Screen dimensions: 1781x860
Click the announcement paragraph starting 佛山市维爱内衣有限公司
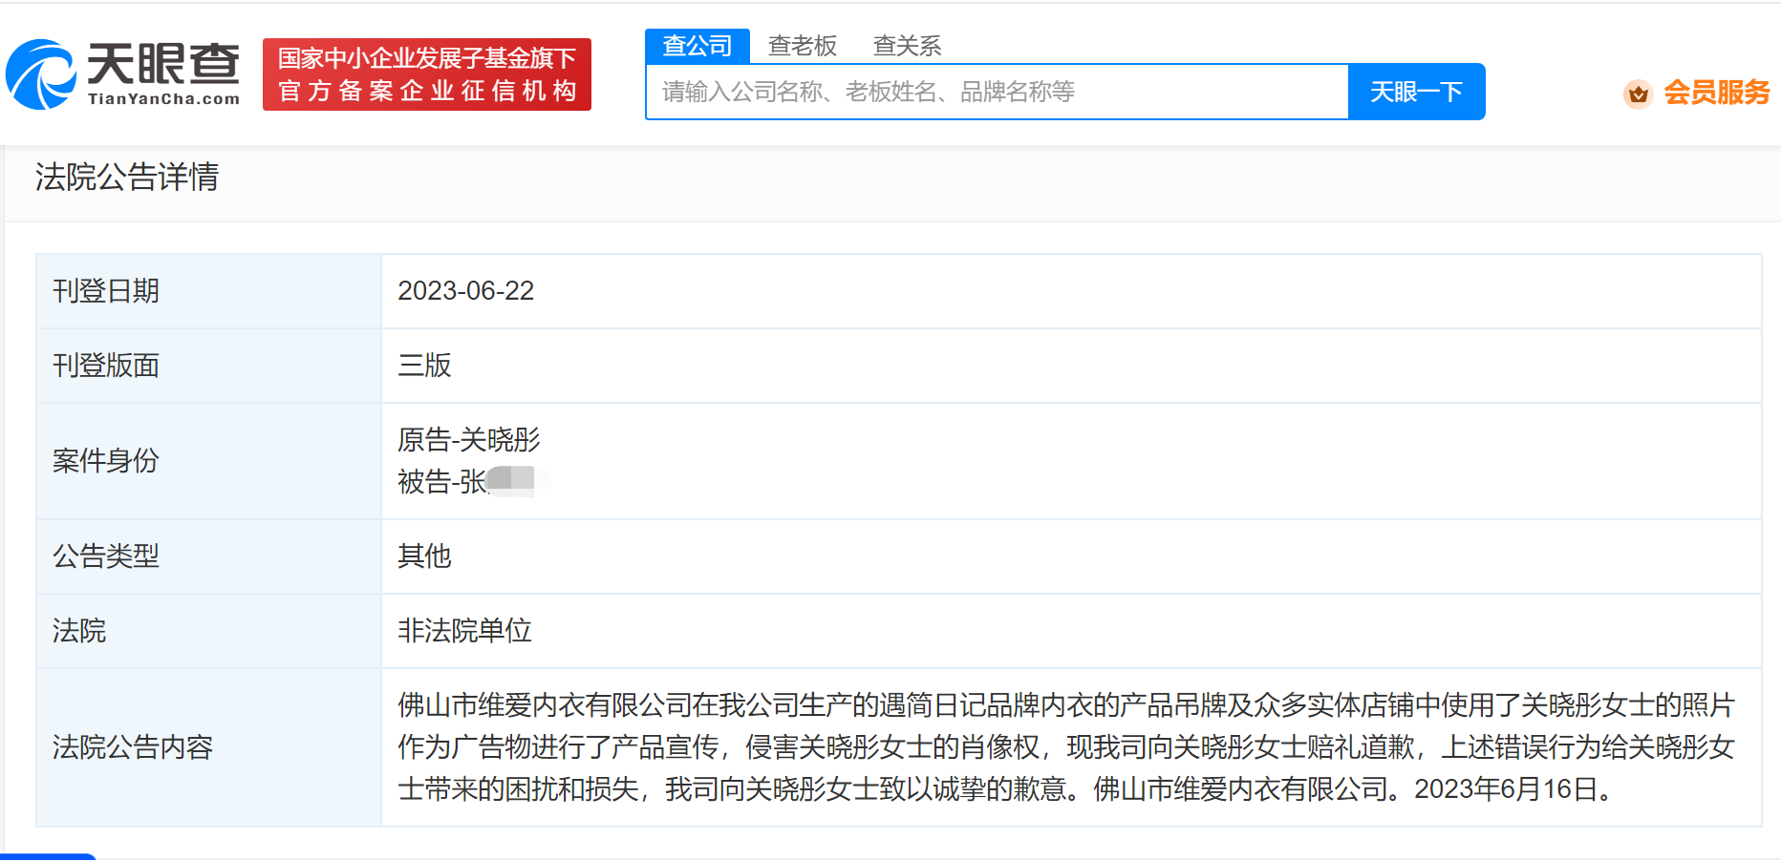(1066, 747)
